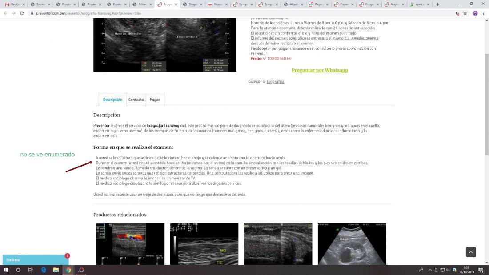Click the Preguntar por Whatsapp link
The height and width of the screenshot is (275, 489).
coord(320,70)
